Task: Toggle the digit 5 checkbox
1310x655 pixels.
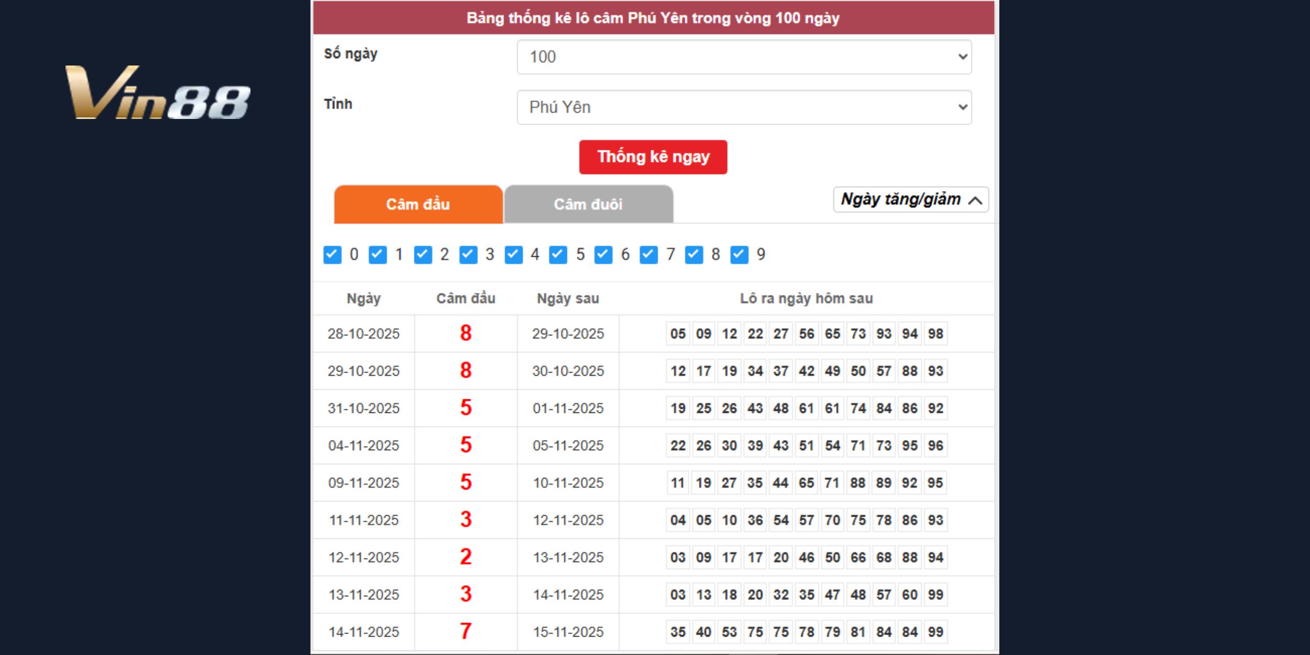Action: click(x=558, y=255)
